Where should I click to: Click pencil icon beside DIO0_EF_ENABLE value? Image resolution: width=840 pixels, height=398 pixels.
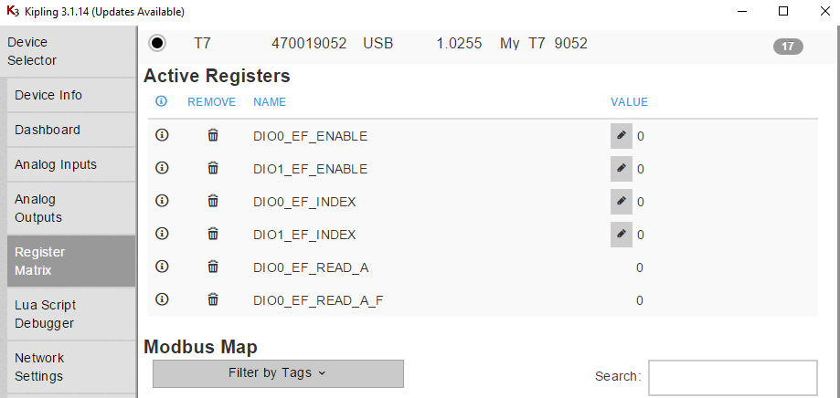point(622,135)
